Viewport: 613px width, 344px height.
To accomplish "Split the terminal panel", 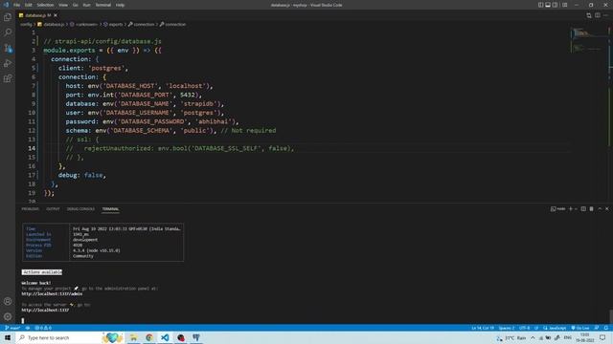I will pos(583,209).
